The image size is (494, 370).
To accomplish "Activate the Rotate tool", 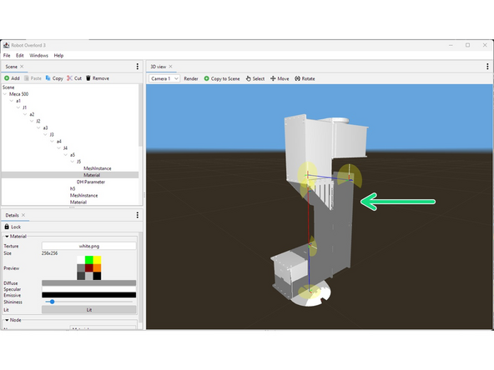I will pyautogui.click(x=305, y=78).
